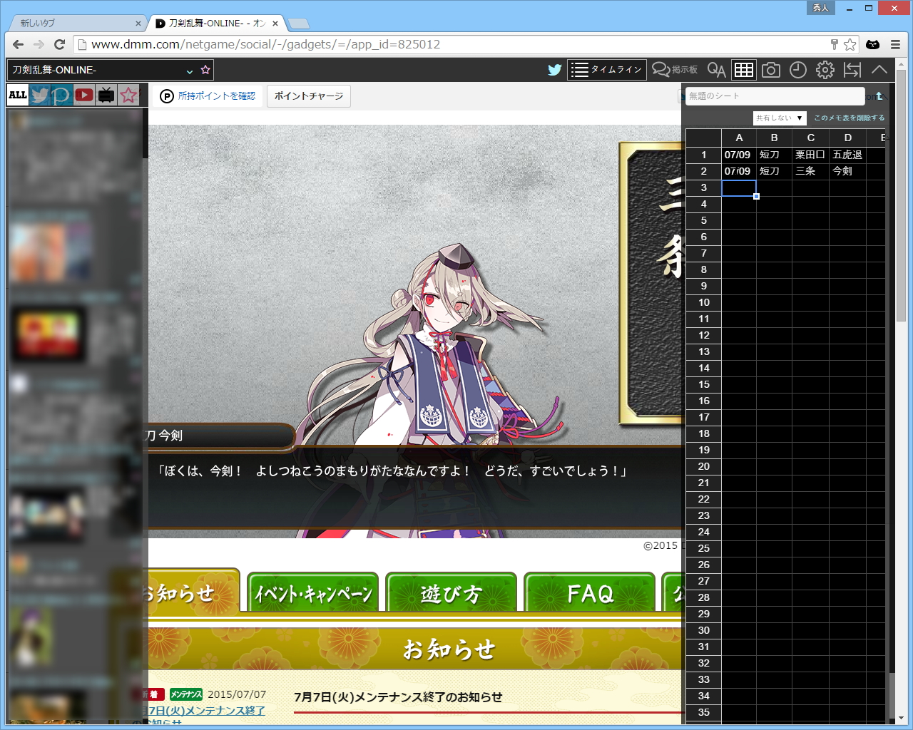Click the 秀人 profile button

coord(820,8)
